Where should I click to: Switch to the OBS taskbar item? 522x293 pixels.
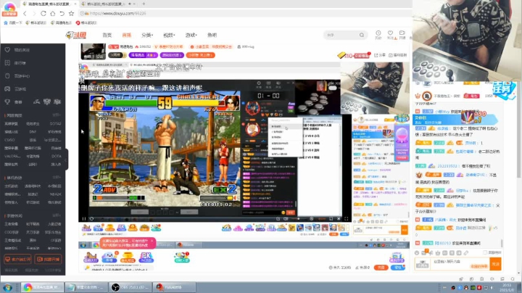click(x=130, y=287)
